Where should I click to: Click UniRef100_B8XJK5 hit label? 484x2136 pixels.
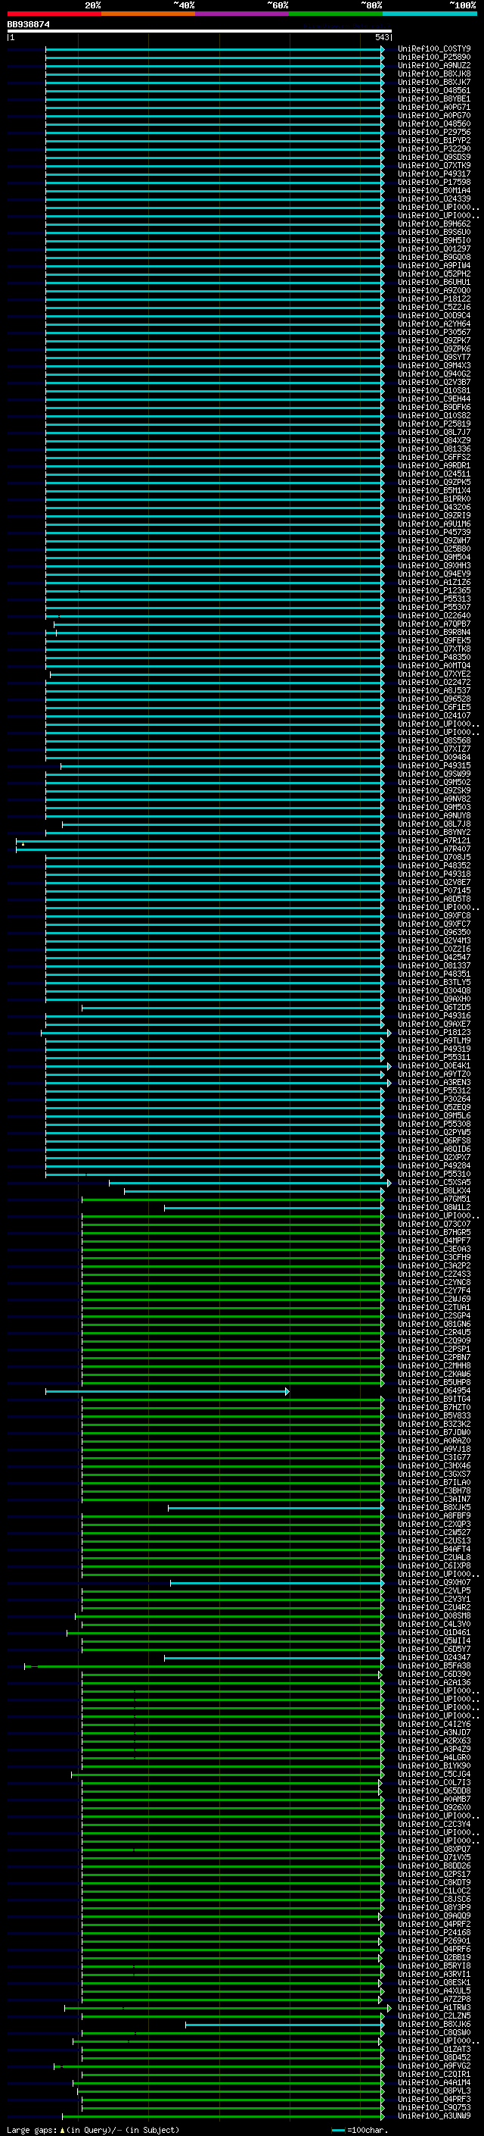coord(433,1507)
